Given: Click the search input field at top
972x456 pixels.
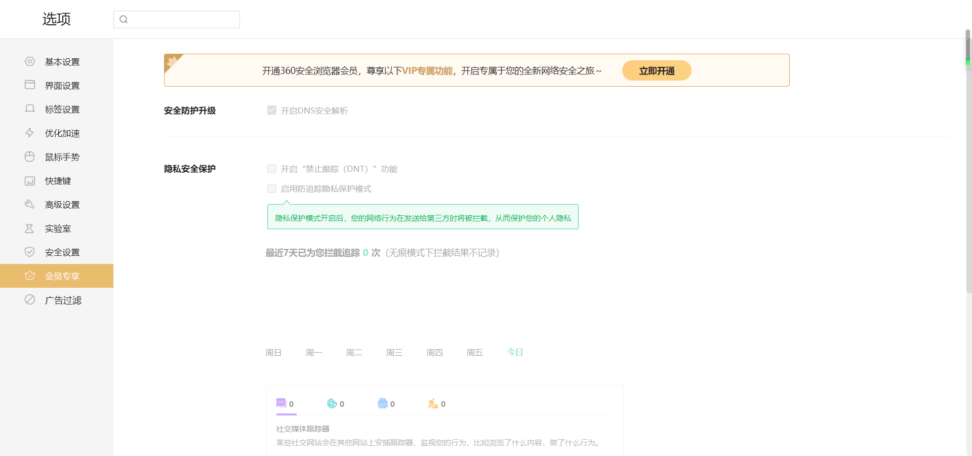Looking at the screenshot, I should pyautogui.click(x=176, y=19).
